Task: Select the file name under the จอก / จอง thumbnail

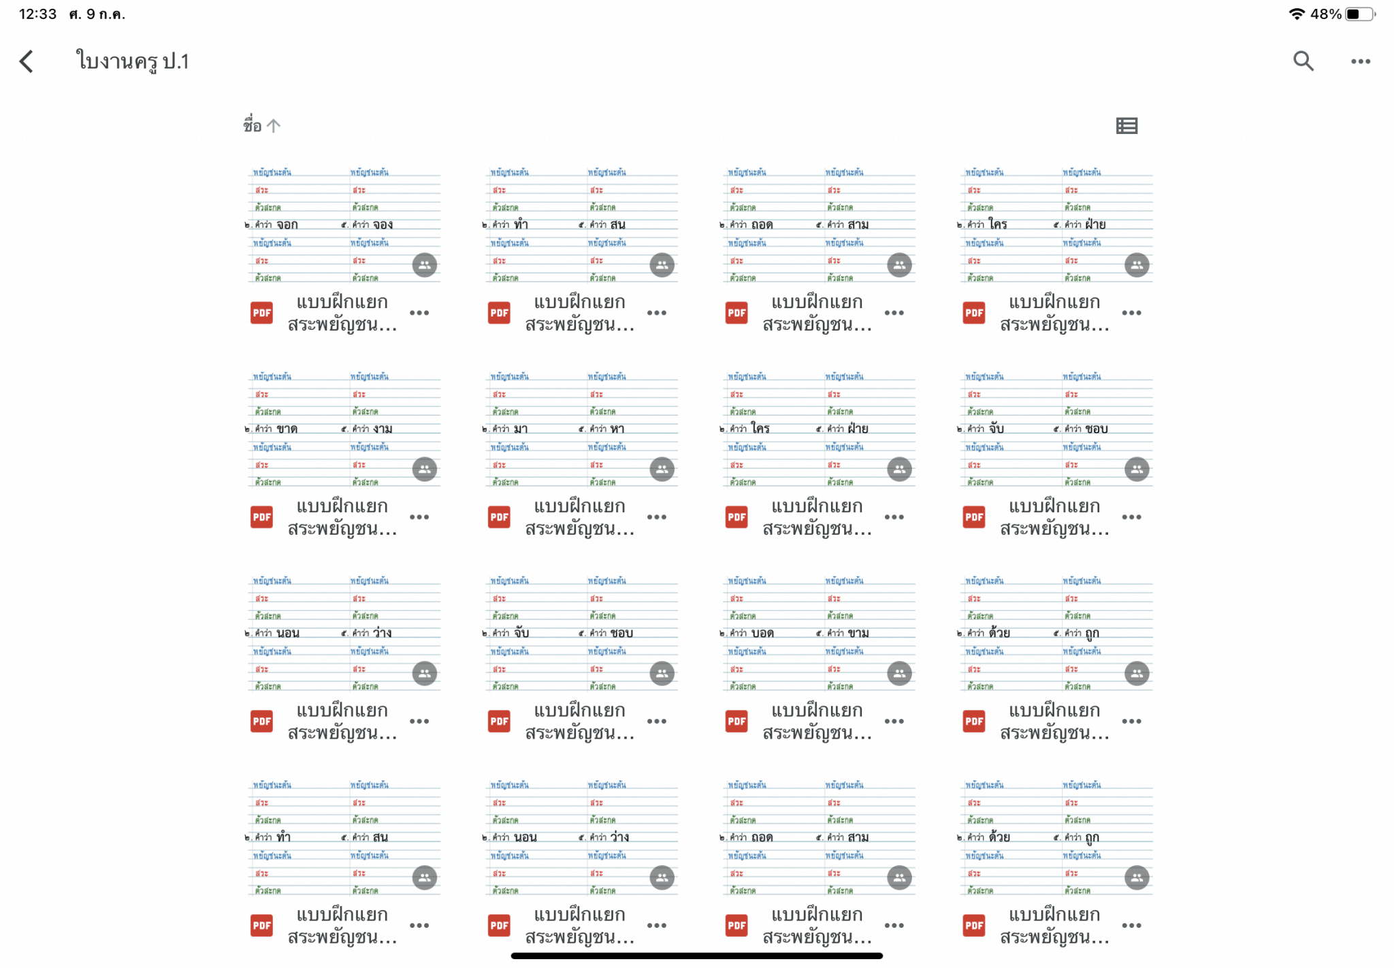Action: point(342,313)
